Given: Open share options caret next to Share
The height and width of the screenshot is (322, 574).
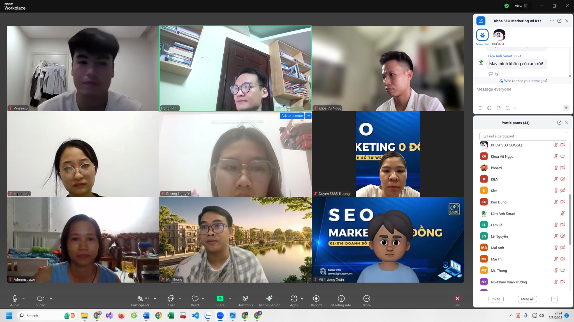Looking at the screenshot, I should click(x=230, y=299).
